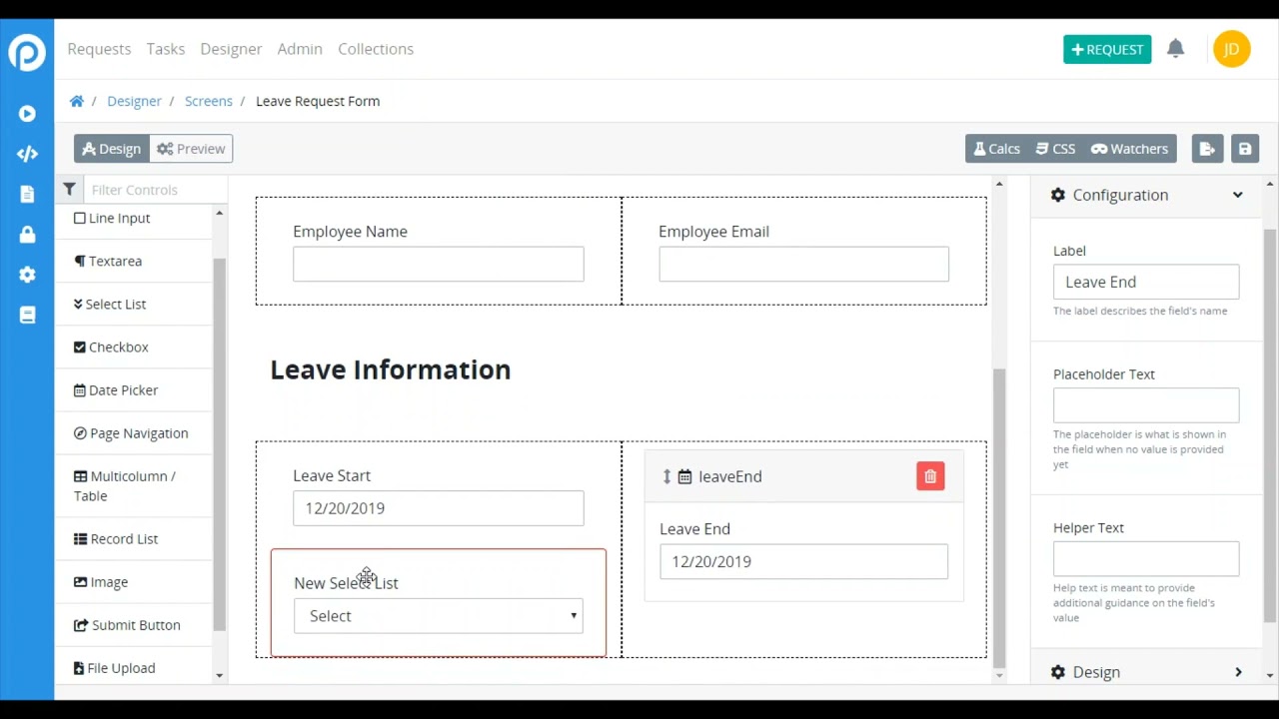Open the JD user avatar menu
This screenshot has height=719, width=1279.
(1231, 49)
